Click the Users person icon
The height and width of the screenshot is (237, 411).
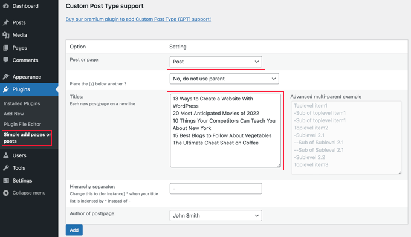pos(6,155)
